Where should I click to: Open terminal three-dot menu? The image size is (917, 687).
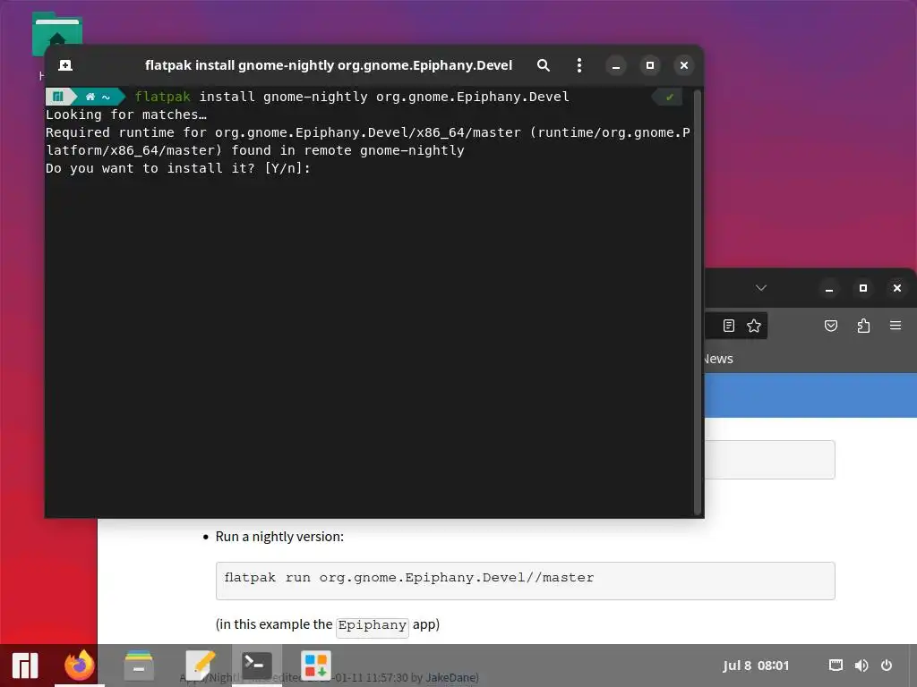coord(579,65)
